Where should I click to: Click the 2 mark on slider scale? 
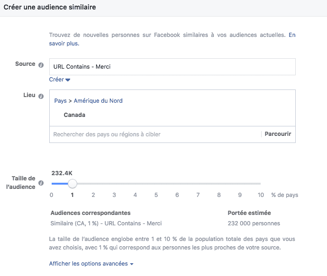click(x=93, y=195)
